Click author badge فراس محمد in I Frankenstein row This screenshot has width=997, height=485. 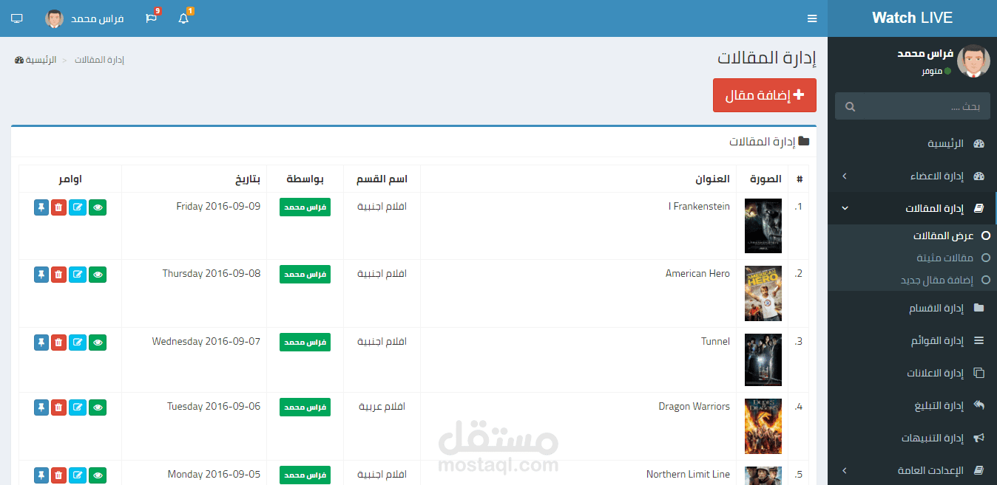tap(305, 207)
